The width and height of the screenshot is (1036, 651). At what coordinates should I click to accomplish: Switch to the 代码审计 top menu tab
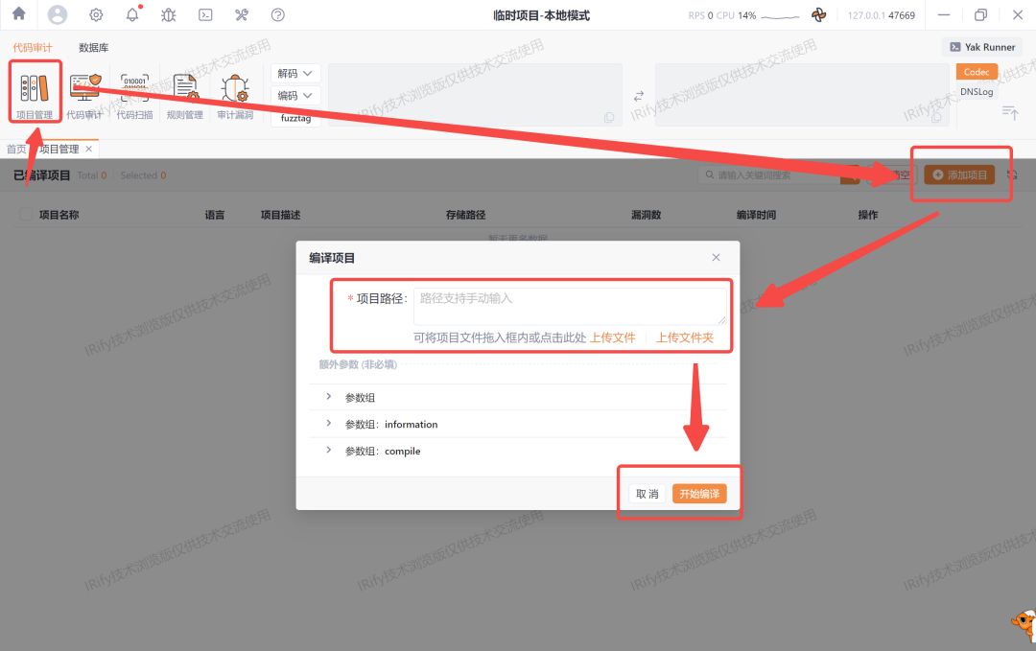point(33,48)
